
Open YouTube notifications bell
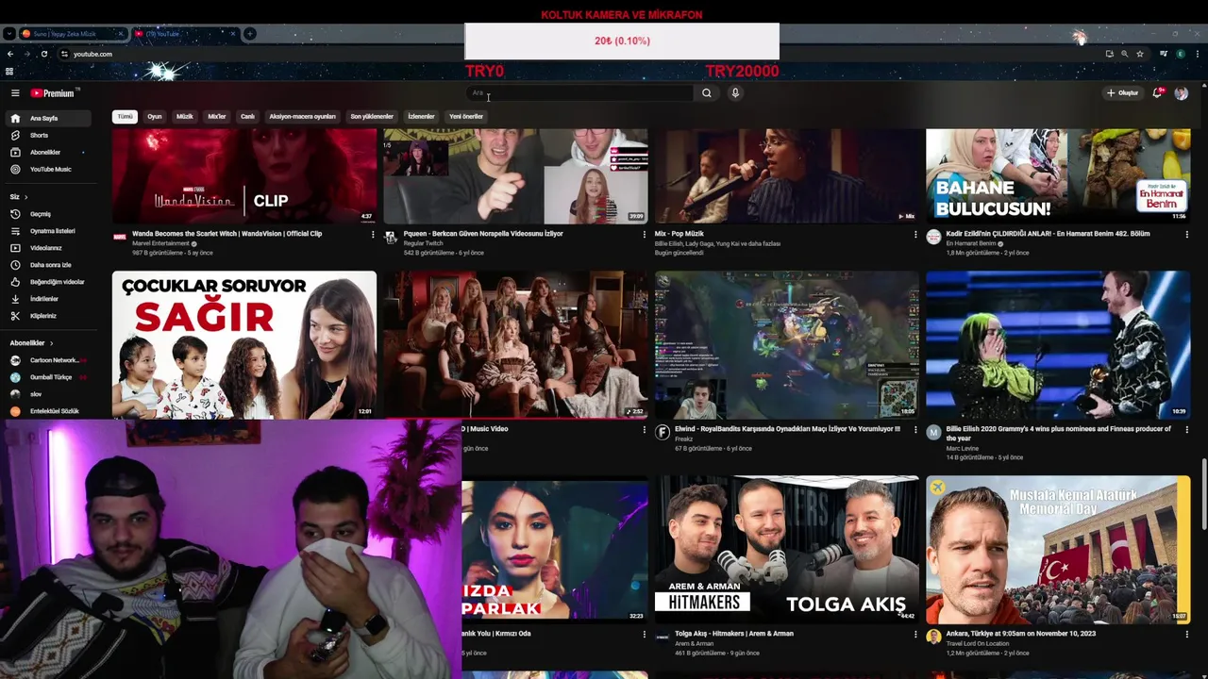[1157, 93]
